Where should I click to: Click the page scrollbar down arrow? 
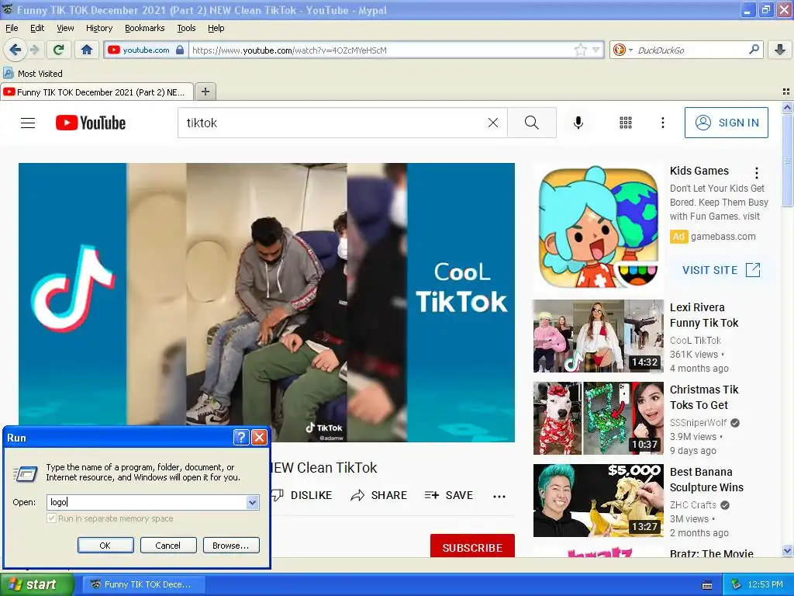(x=787, y=551)
